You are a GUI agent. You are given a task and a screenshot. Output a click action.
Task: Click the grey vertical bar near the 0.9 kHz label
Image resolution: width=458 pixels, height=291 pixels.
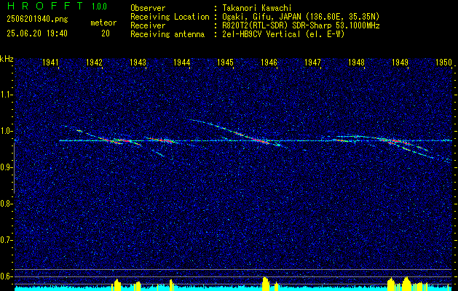pyautogui.click(x=14, y=168)
